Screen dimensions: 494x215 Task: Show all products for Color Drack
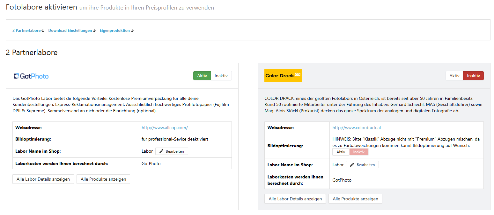pyautogui.click(x=355, y=199)
